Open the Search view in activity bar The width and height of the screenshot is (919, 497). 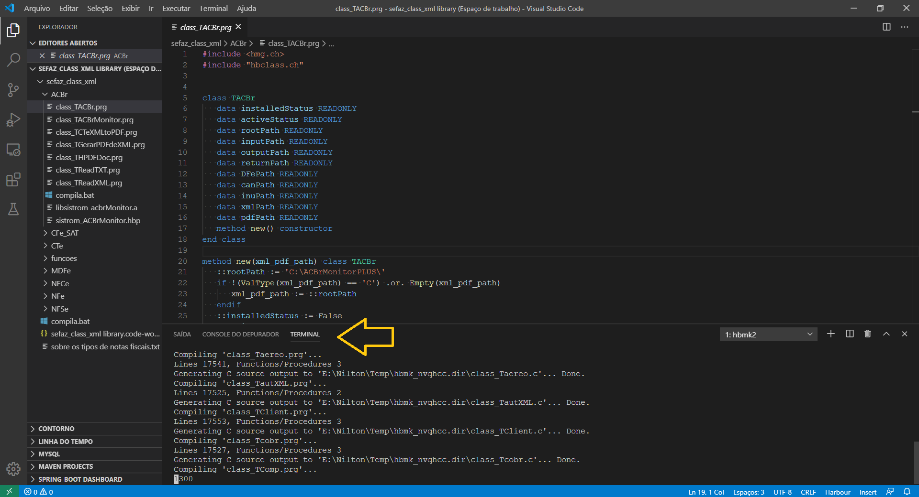coord(13,60)
